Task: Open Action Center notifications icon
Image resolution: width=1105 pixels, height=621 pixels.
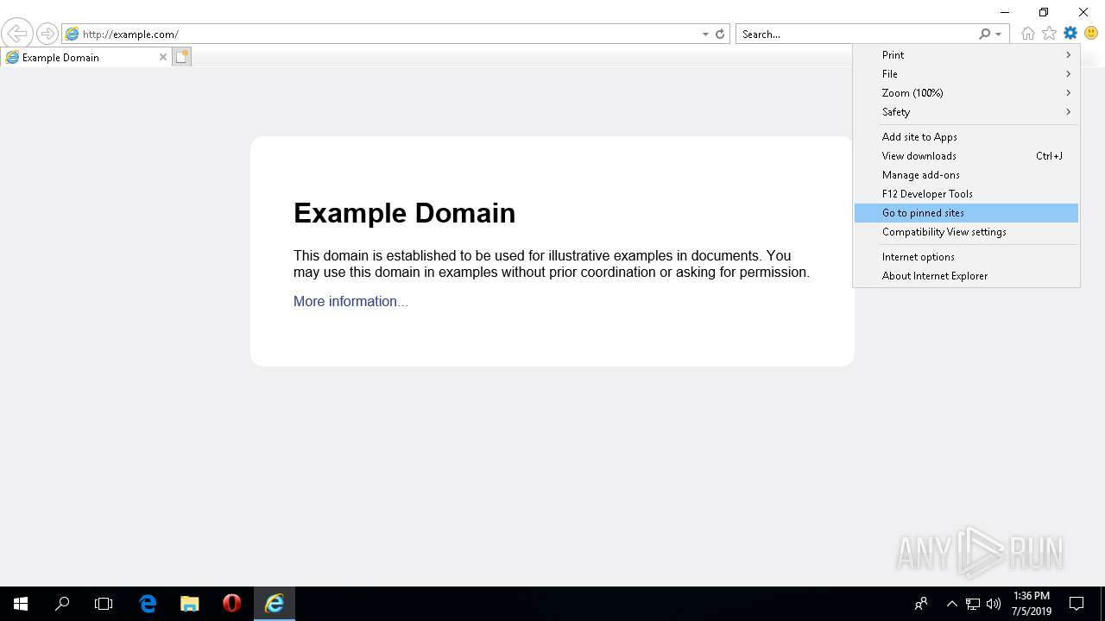Action: [1077, 604]
